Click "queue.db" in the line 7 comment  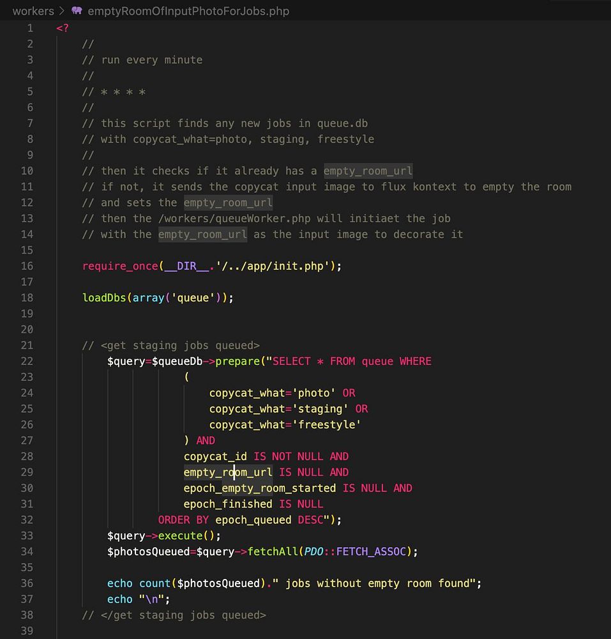(342, 123)
